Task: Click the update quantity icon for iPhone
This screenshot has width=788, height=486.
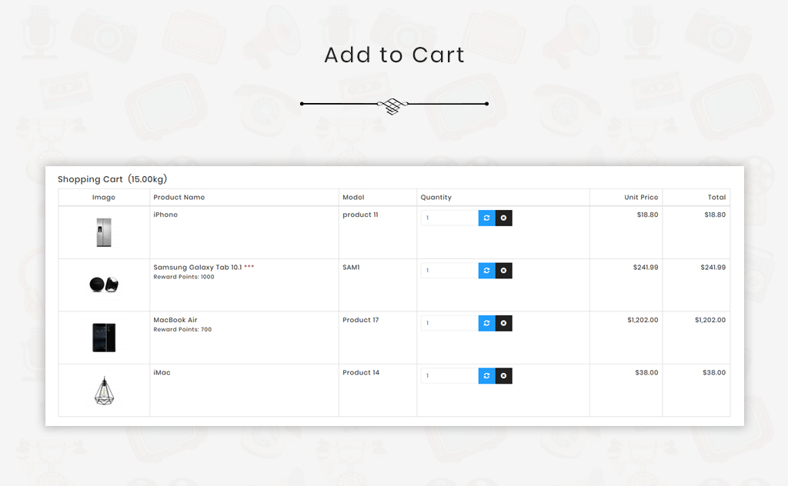Action: [486, 218]
